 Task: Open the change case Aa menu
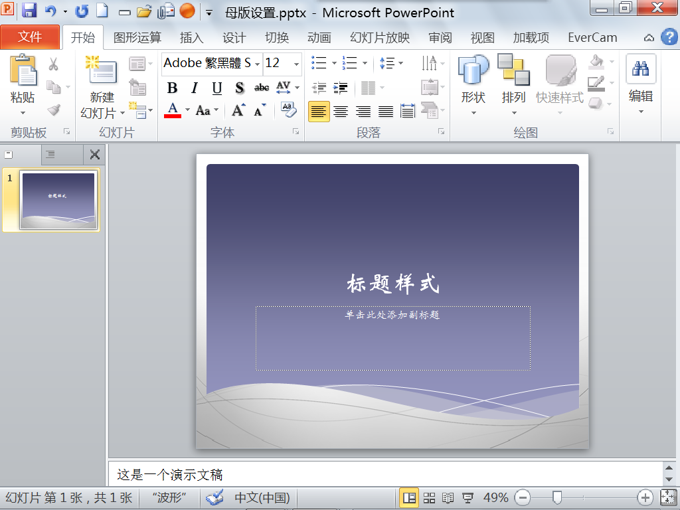(x=207, y=110)
